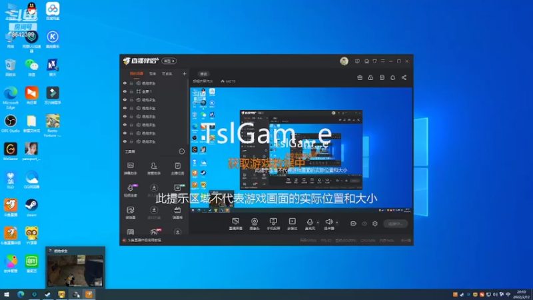Open the Windows Start menu
Viewport: 533px width, 300px height.
pos(7,294)
